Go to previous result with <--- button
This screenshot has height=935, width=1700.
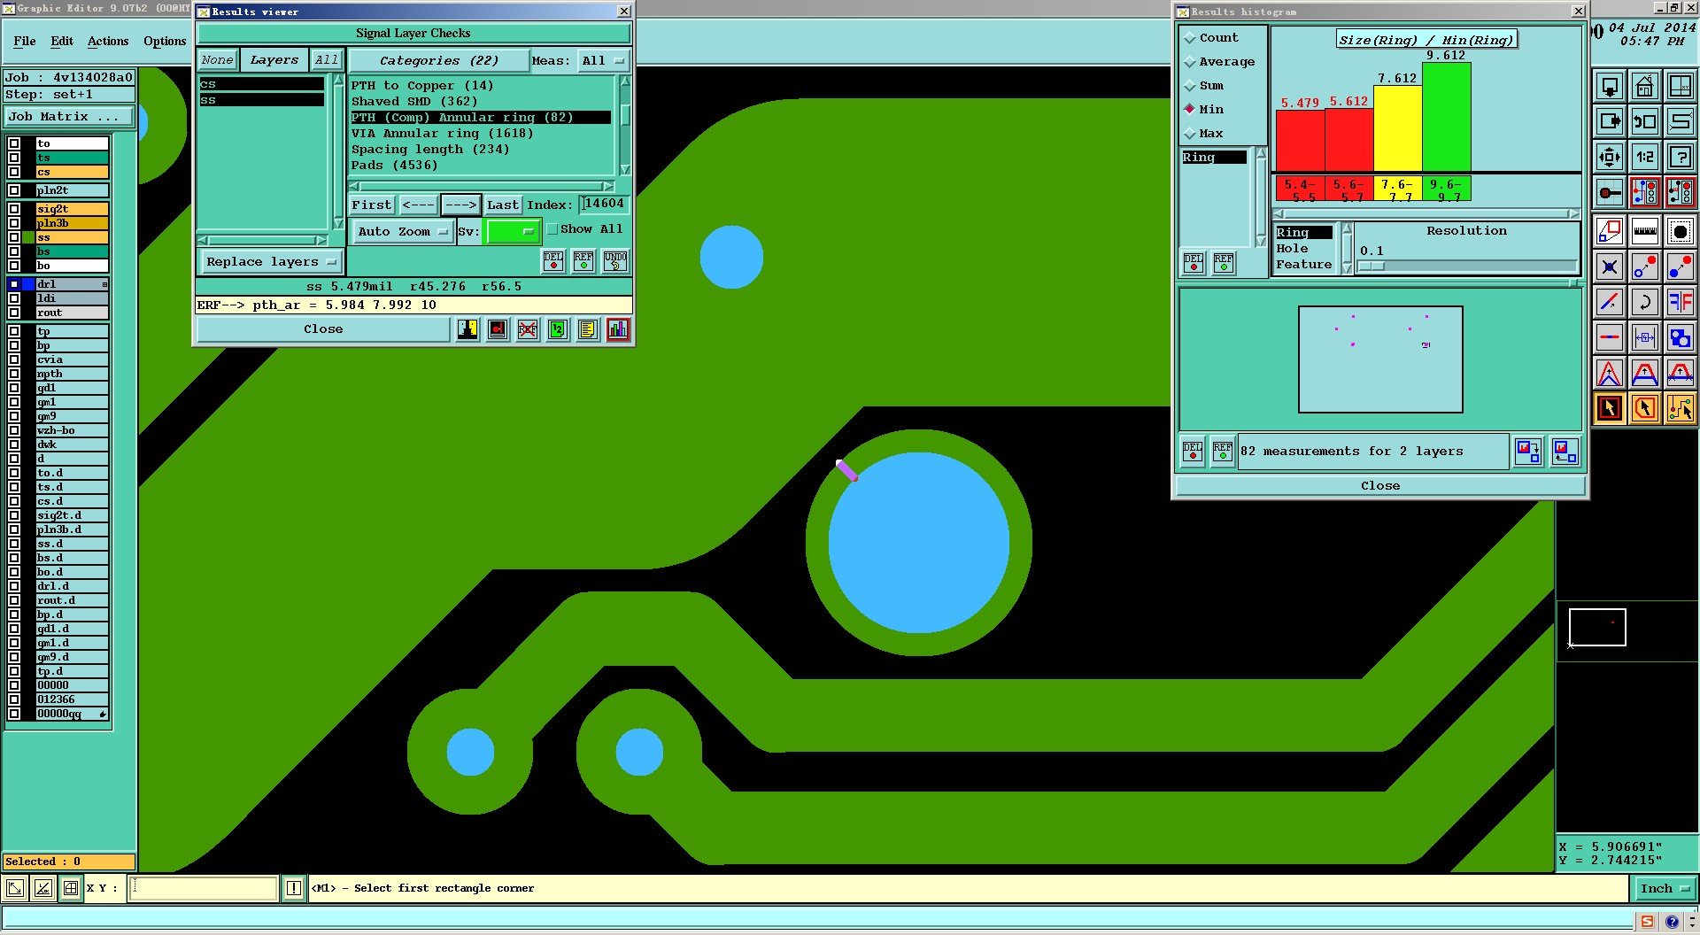click(x=418, y=205)
